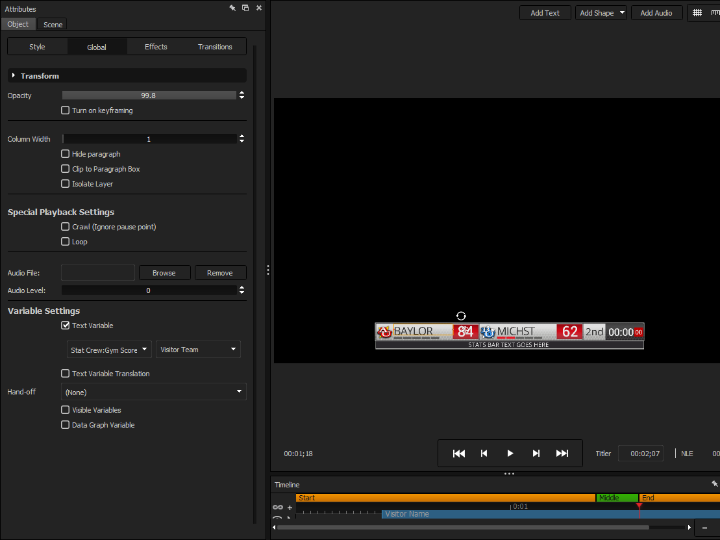Toggle the grid overlay icon
This screenshot has width=720, height=540.
697,13
